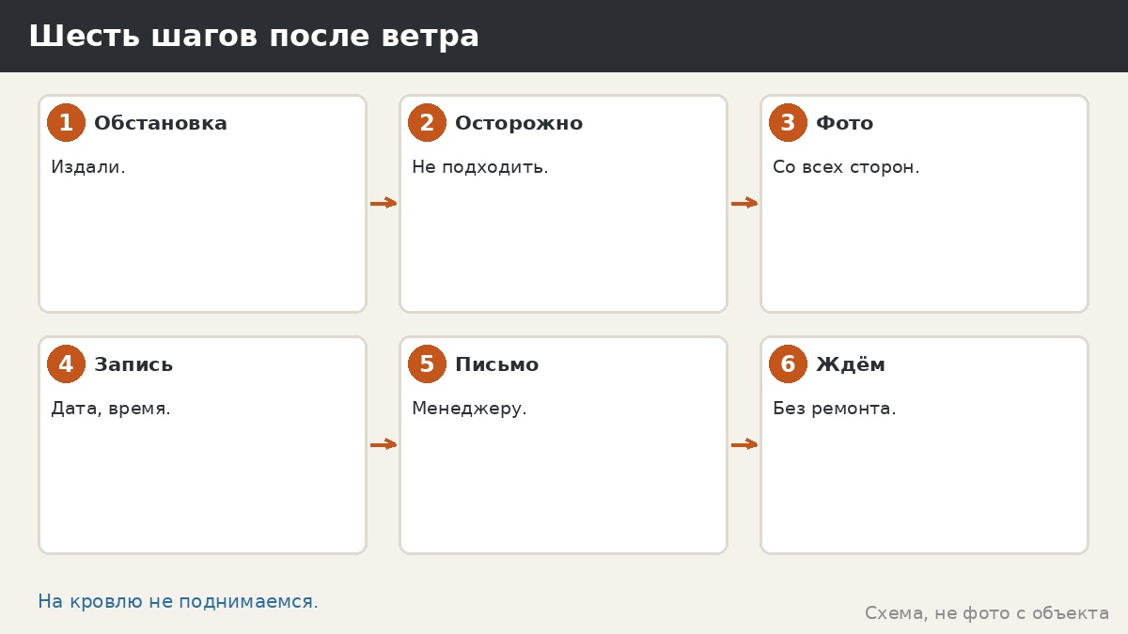1128x634 pixels.
Task: Click the text "Дата, время."
Action: 111,409
